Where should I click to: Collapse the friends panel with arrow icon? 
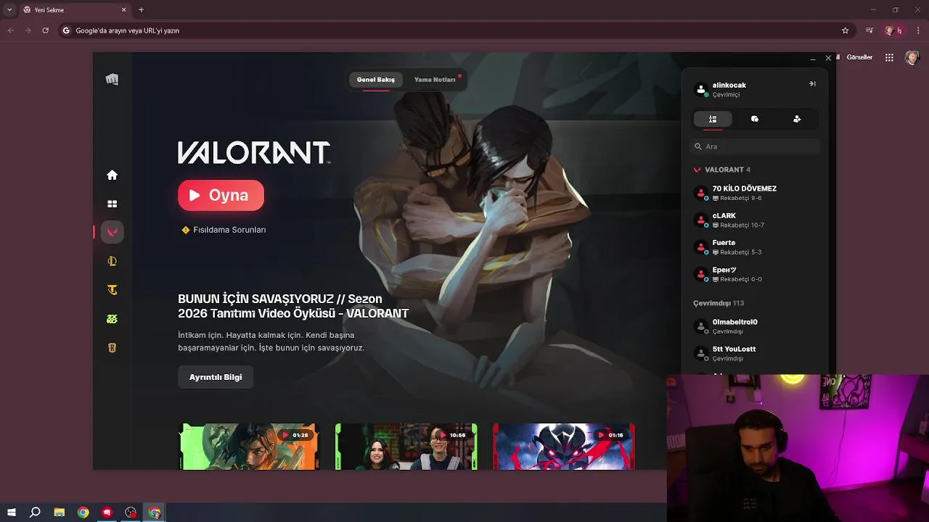tap(812, 84)
